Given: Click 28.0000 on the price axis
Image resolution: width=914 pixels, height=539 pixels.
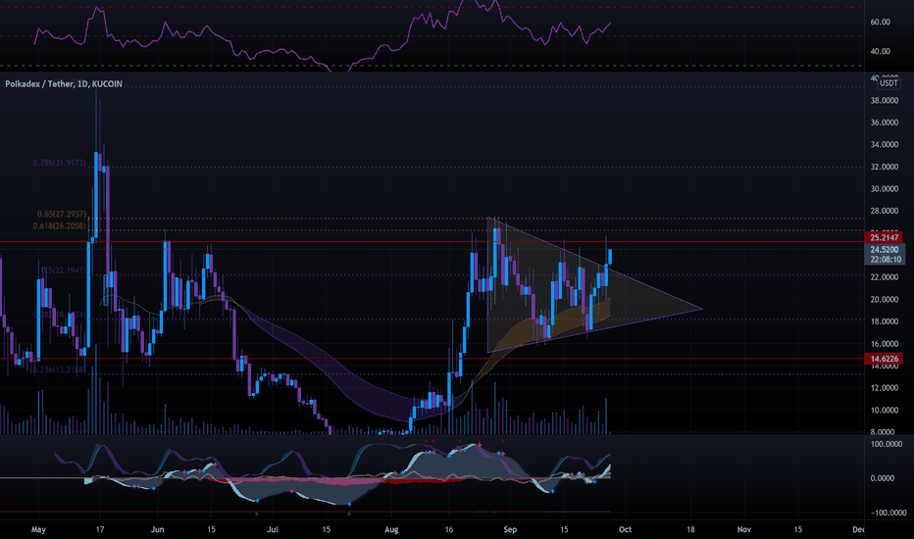Looking at the screenshot, I should (x=885, y=211).
